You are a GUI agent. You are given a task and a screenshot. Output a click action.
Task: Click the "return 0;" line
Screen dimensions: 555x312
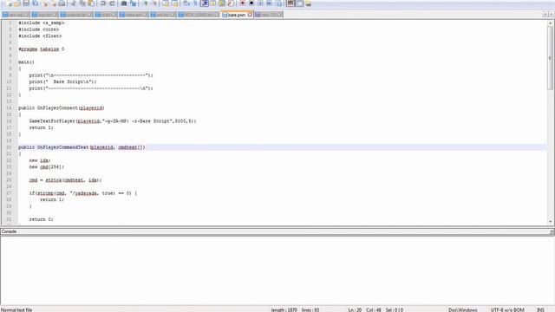point(41,219)
